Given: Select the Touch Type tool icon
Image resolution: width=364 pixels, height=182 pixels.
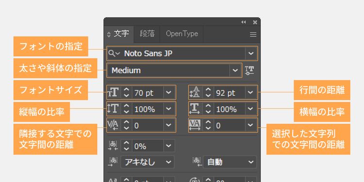Looking at the screenshot, I should pyautogui.click(x=249, y=70).
